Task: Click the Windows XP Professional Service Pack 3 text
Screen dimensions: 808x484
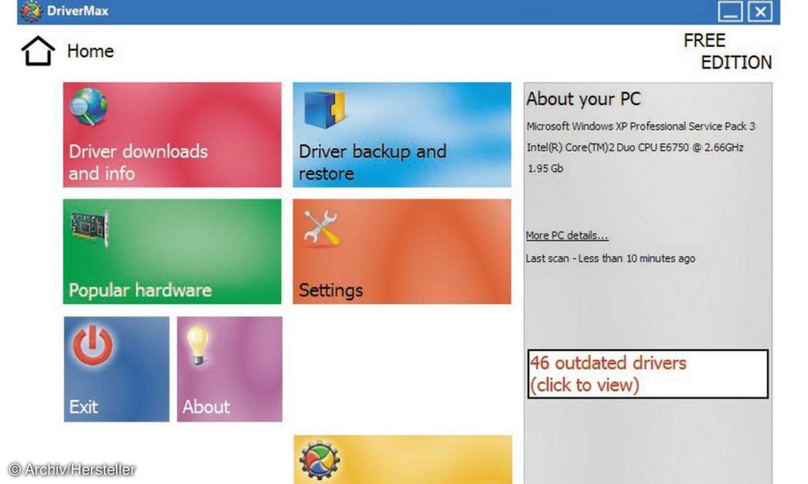Action: coord(640,126)
